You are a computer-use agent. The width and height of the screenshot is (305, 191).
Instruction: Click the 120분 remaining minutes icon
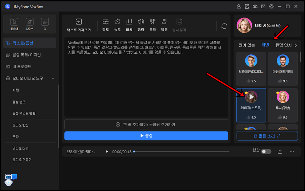coord(29,22)
